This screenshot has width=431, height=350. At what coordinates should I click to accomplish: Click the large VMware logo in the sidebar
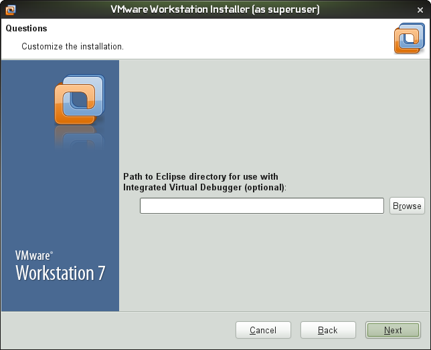tap(80, 100)
